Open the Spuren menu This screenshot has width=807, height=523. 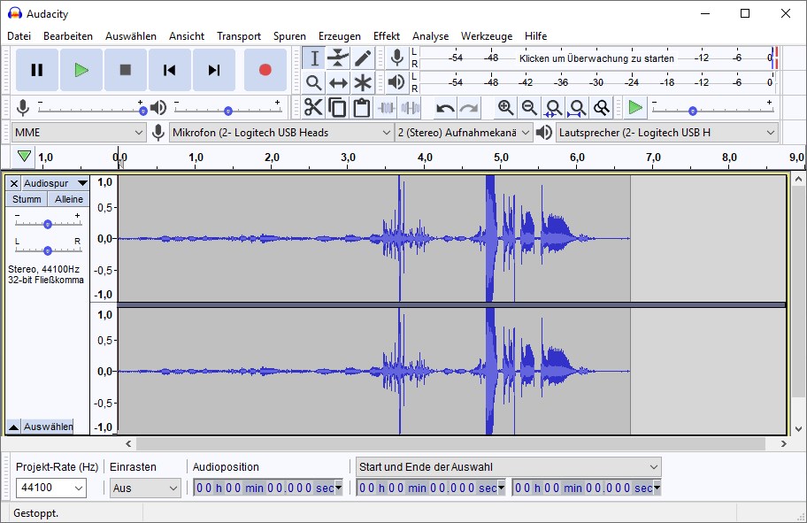pos(289,36)
